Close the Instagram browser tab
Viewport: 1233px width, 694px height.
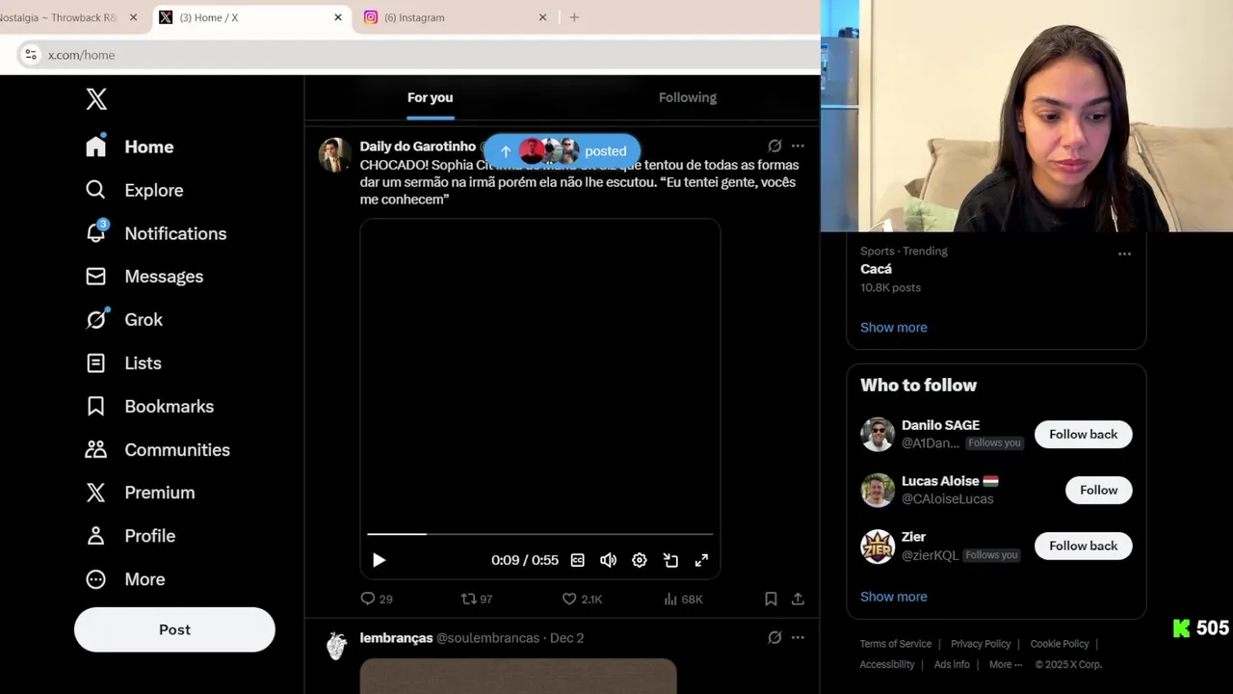point(542,17)
